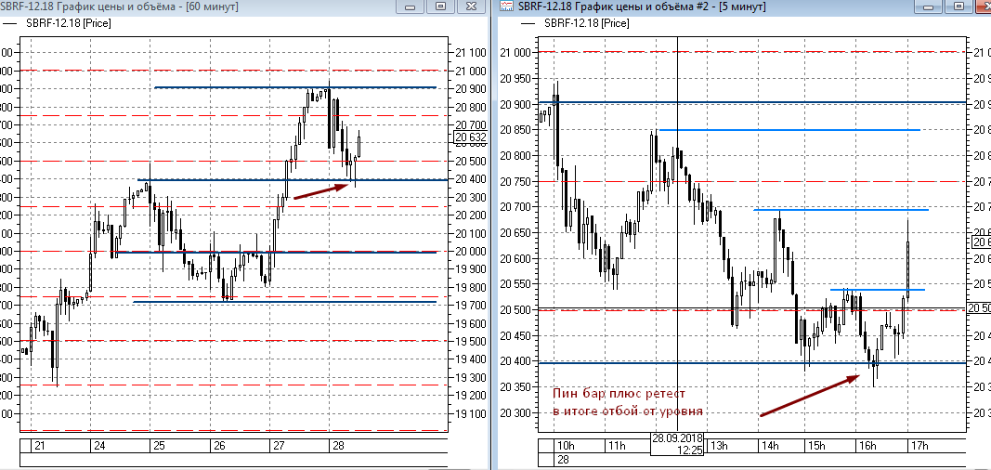This screenshot has width=991, height=470.
Task: Click the current price marker 20 632
Action: point(470,137)
